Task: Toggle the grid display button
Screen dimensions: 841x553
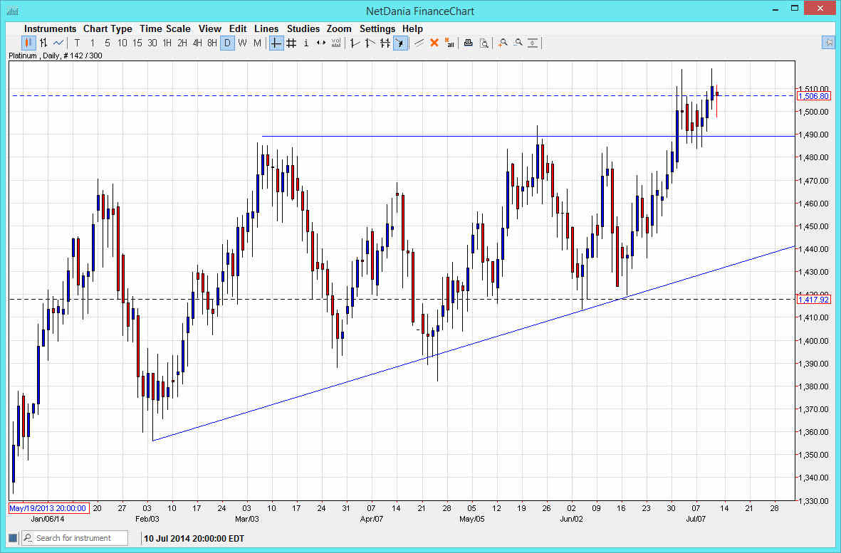Action: (x=291, y=43)
